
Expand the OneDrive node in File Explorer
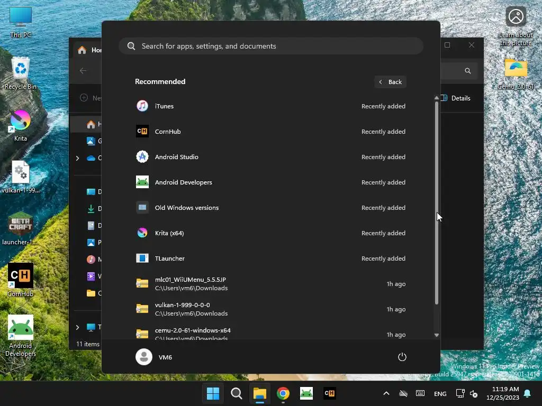77,158
